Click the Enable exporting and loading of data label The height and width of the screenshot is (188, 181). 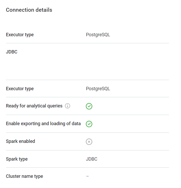(x=43, y=124)
